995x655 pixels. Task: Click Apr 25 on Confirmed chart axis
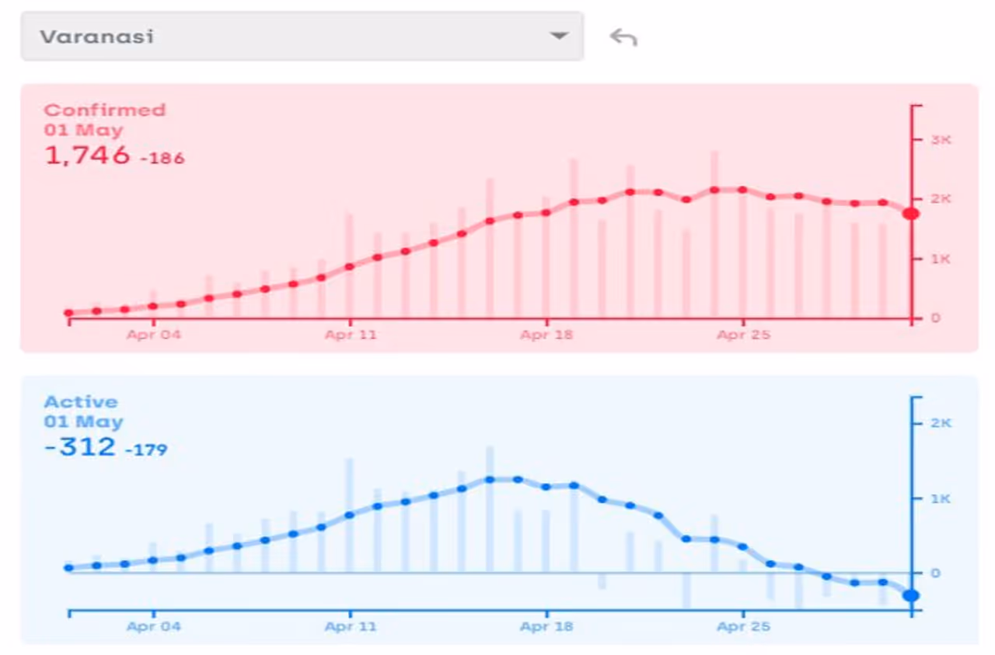(x=742, y=335)
